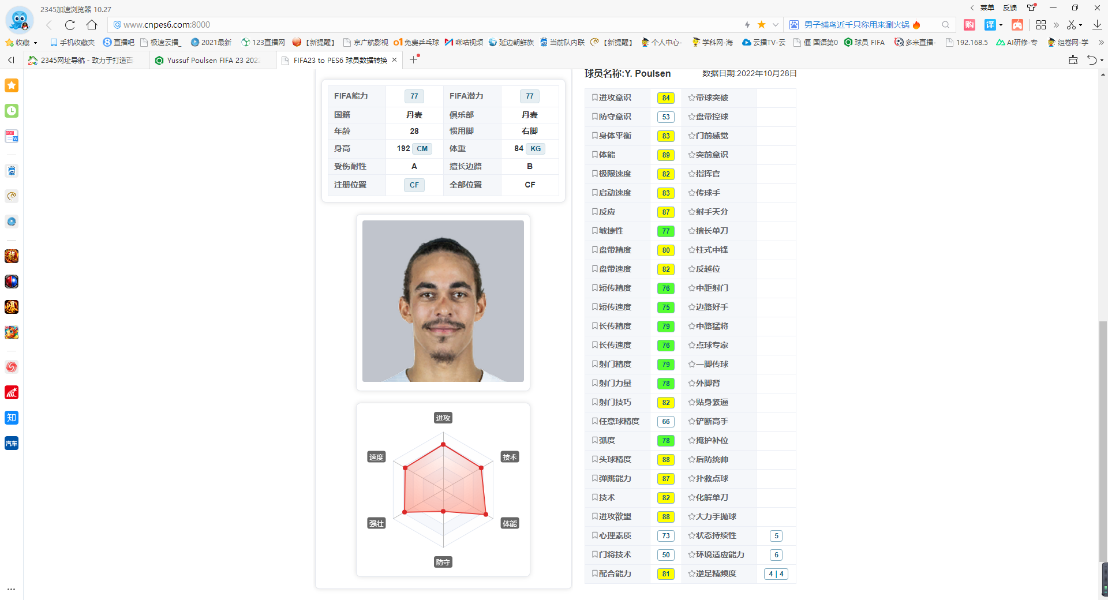1108x600 pixels.
Task: Click the 防守意识 value 53 badge
Action: (666, 117)
